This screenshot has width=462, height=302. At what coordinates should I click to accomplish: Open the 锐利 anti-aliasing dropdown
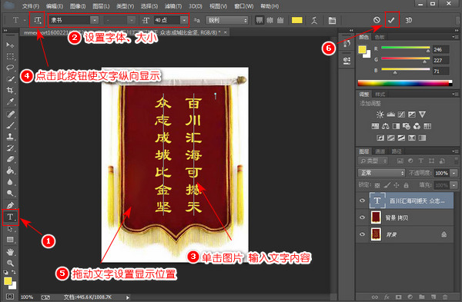(x=226, y=20)
